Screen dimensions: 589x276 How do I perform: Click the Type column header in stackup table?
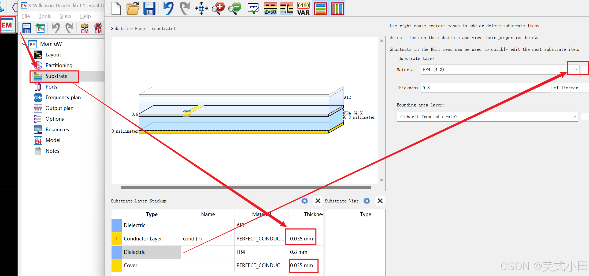tap(151, 214)
